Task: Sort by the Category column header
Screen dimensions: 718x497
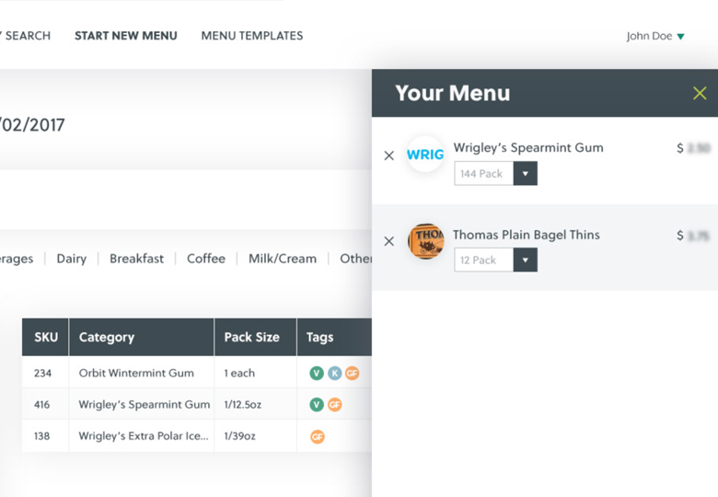Action: (142, 337)
